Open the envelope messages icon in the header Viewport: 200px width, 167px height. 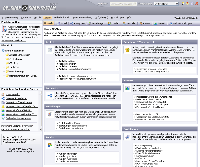click(x=192, y=4)
